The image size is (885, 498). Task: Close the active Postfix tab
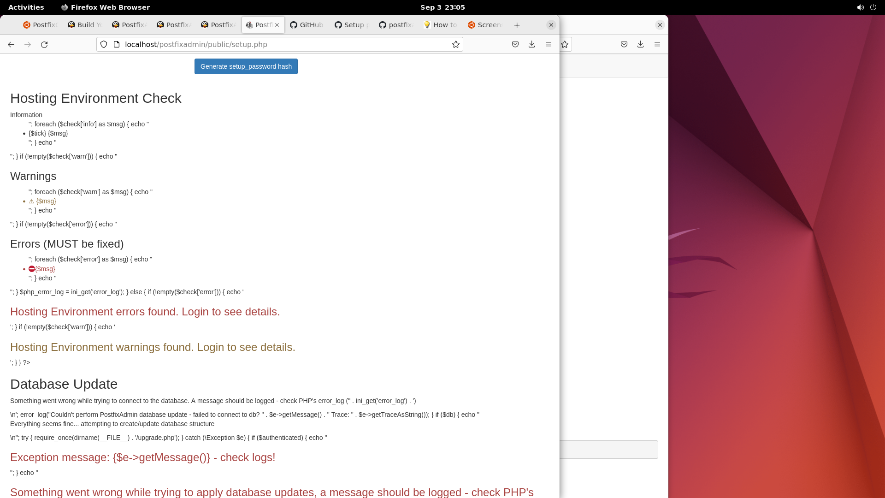click(277, 25)
